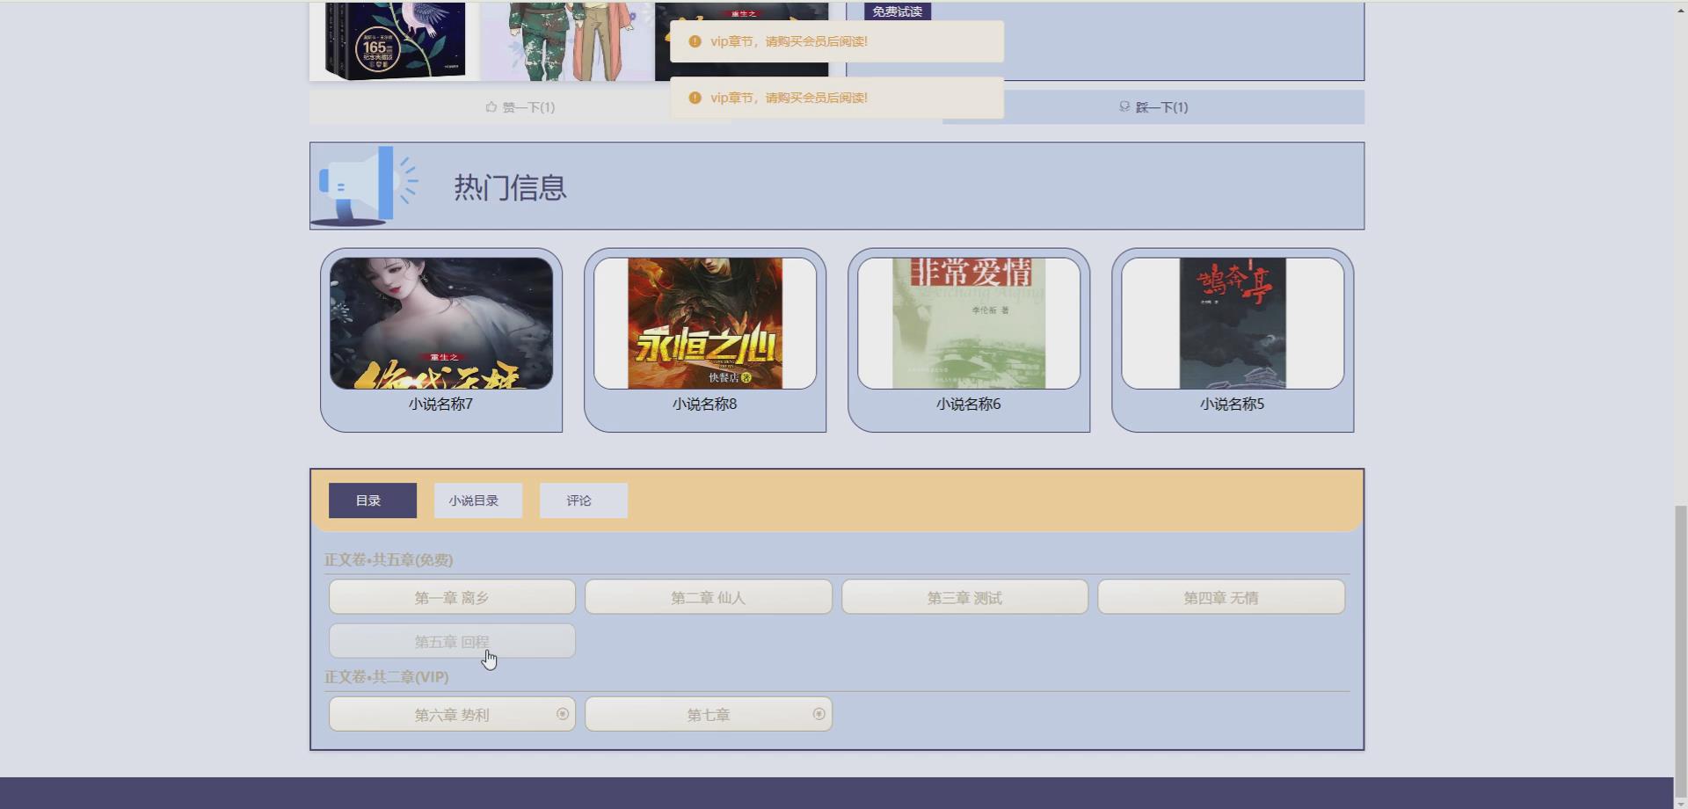Open chapter 第四章 无情
Viewport: 1688px width, 809px height.
click(1221, 597)
